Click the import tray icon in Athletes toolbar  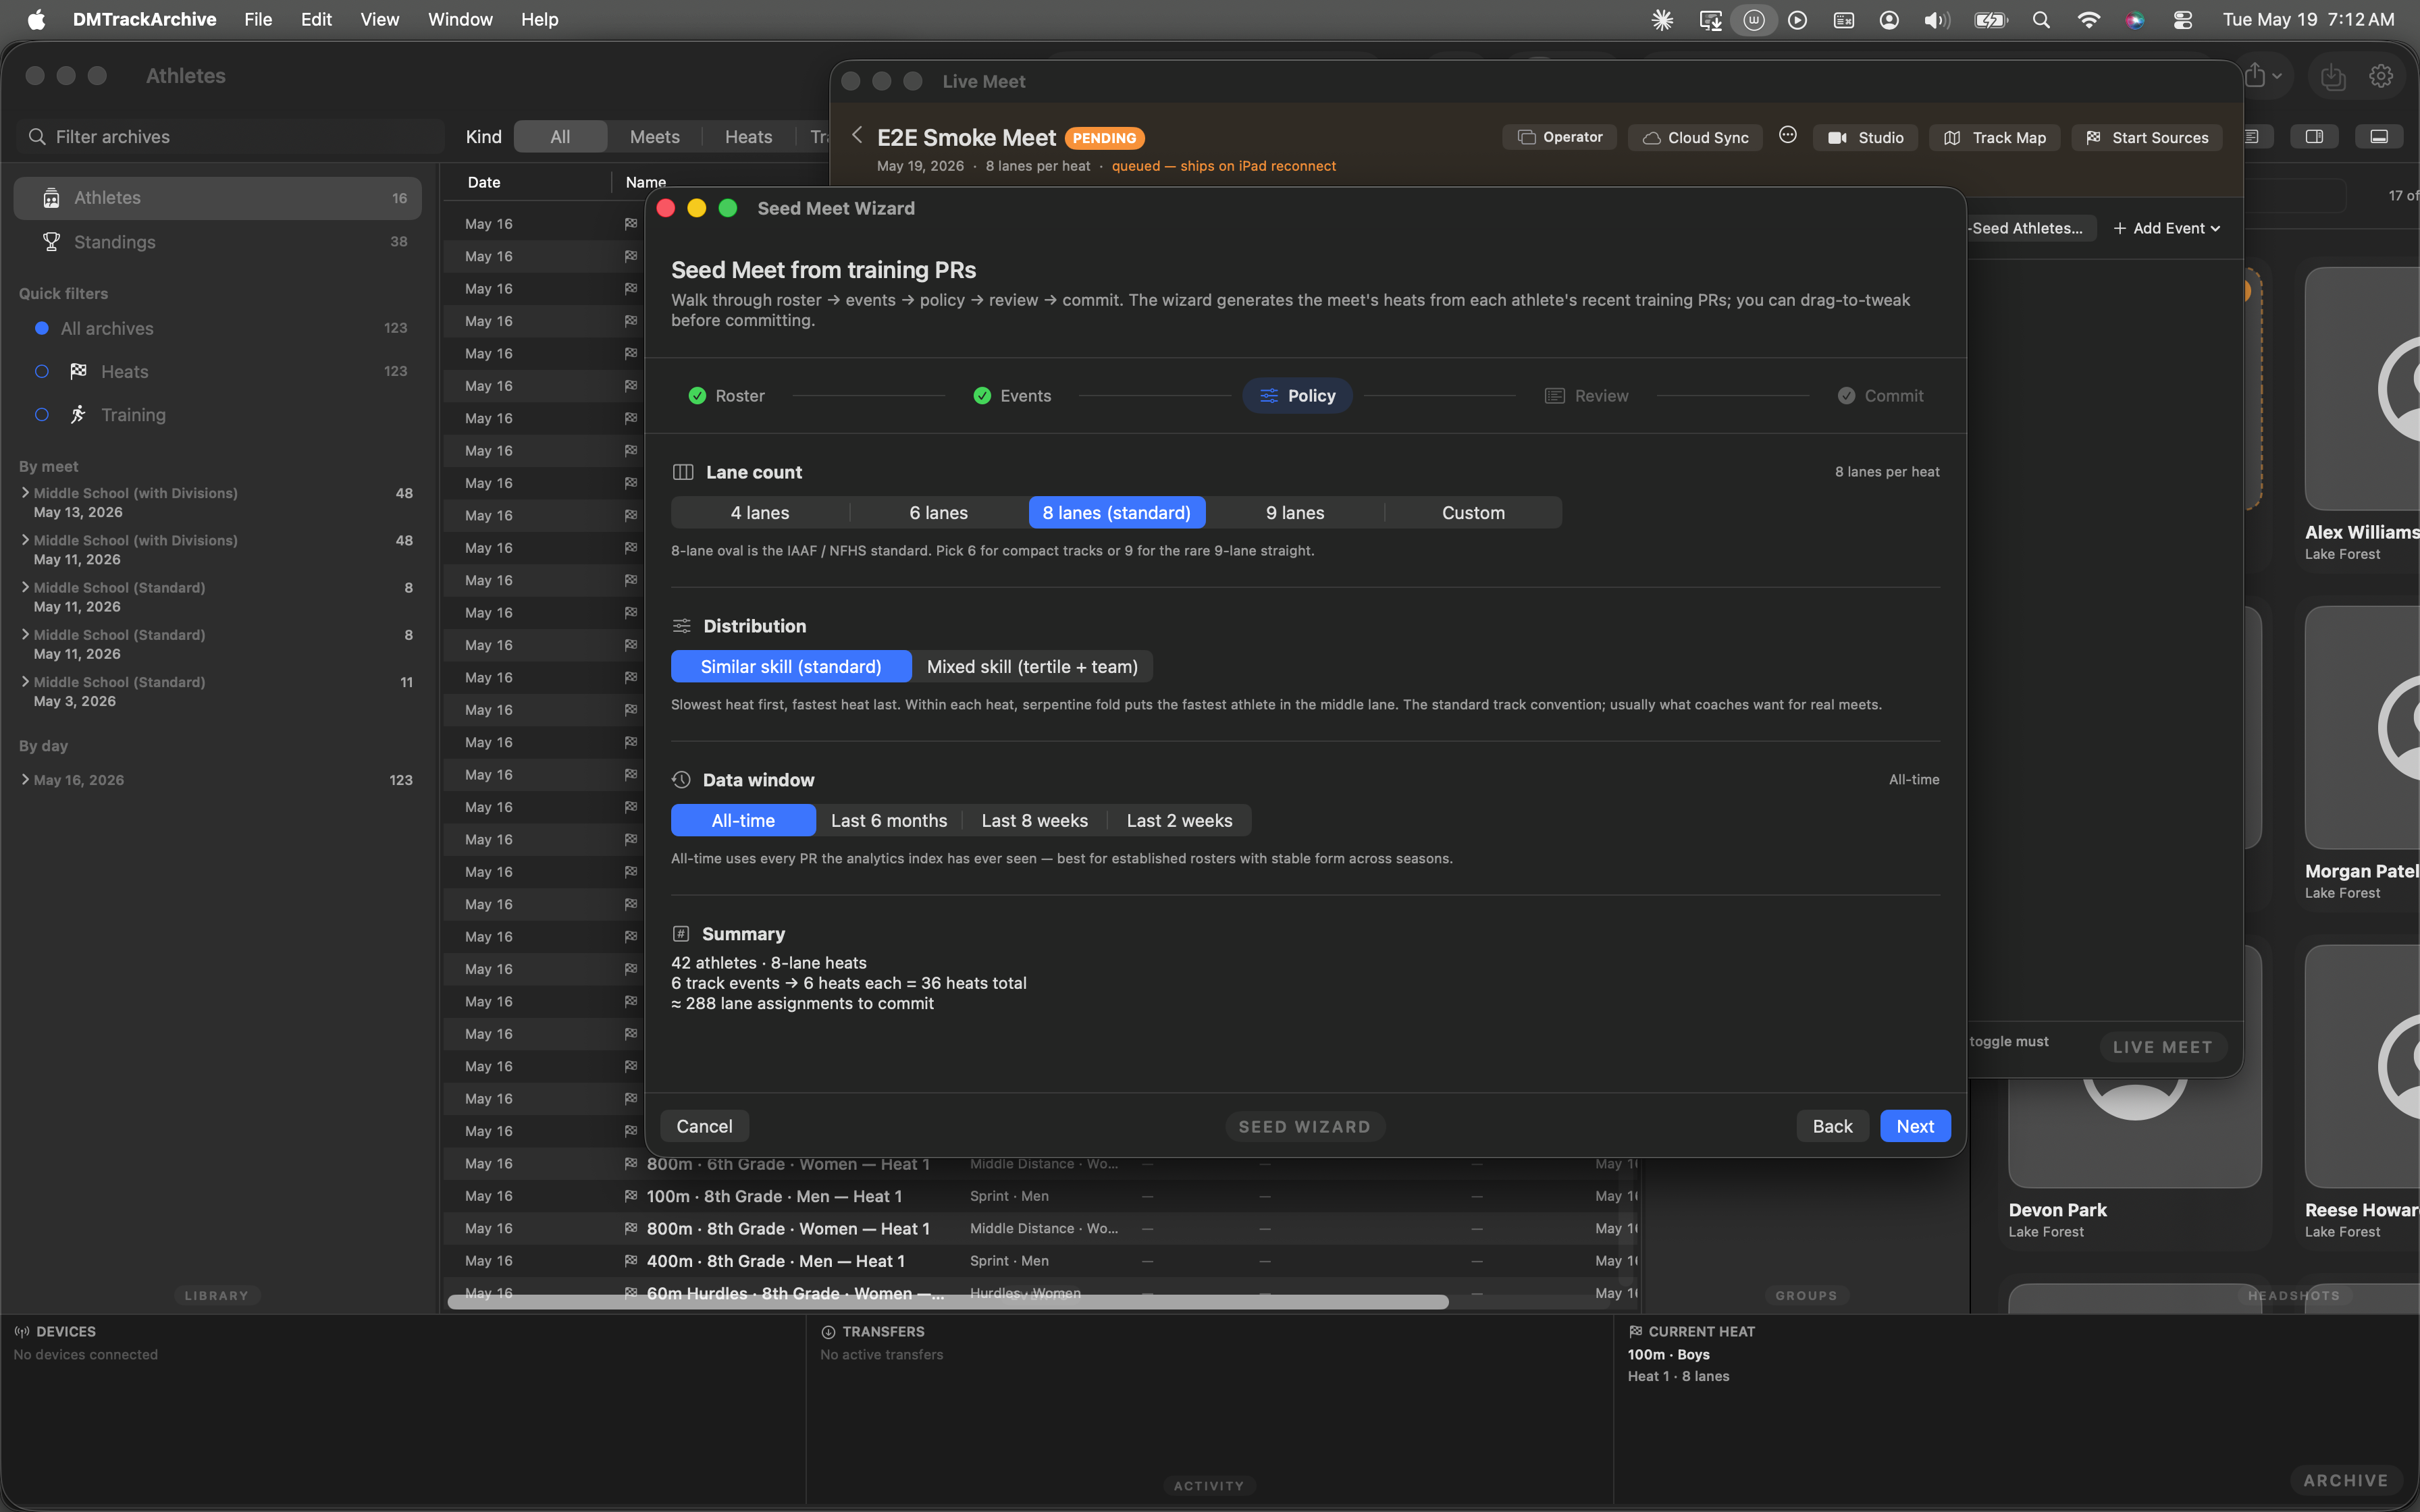click(x=2332, y=77)
